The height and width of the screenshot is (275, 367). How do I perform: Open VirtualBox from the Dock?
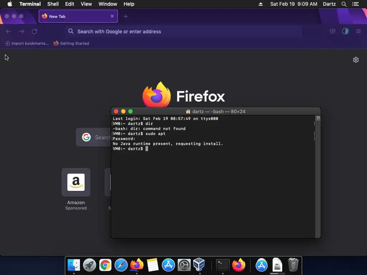pos(199,265)
